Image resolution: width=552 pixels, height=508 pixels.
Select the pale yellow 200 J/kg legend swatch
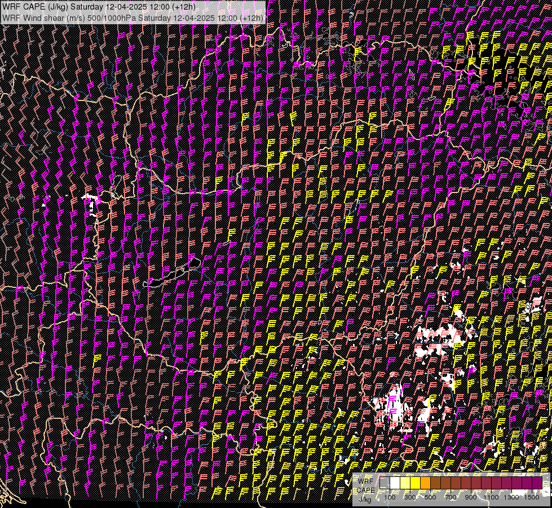(405, 483)
